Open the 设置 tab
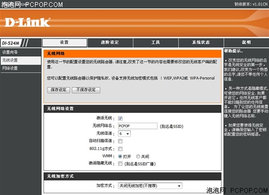The image size is (269, 195). click(x=65, y=42)
